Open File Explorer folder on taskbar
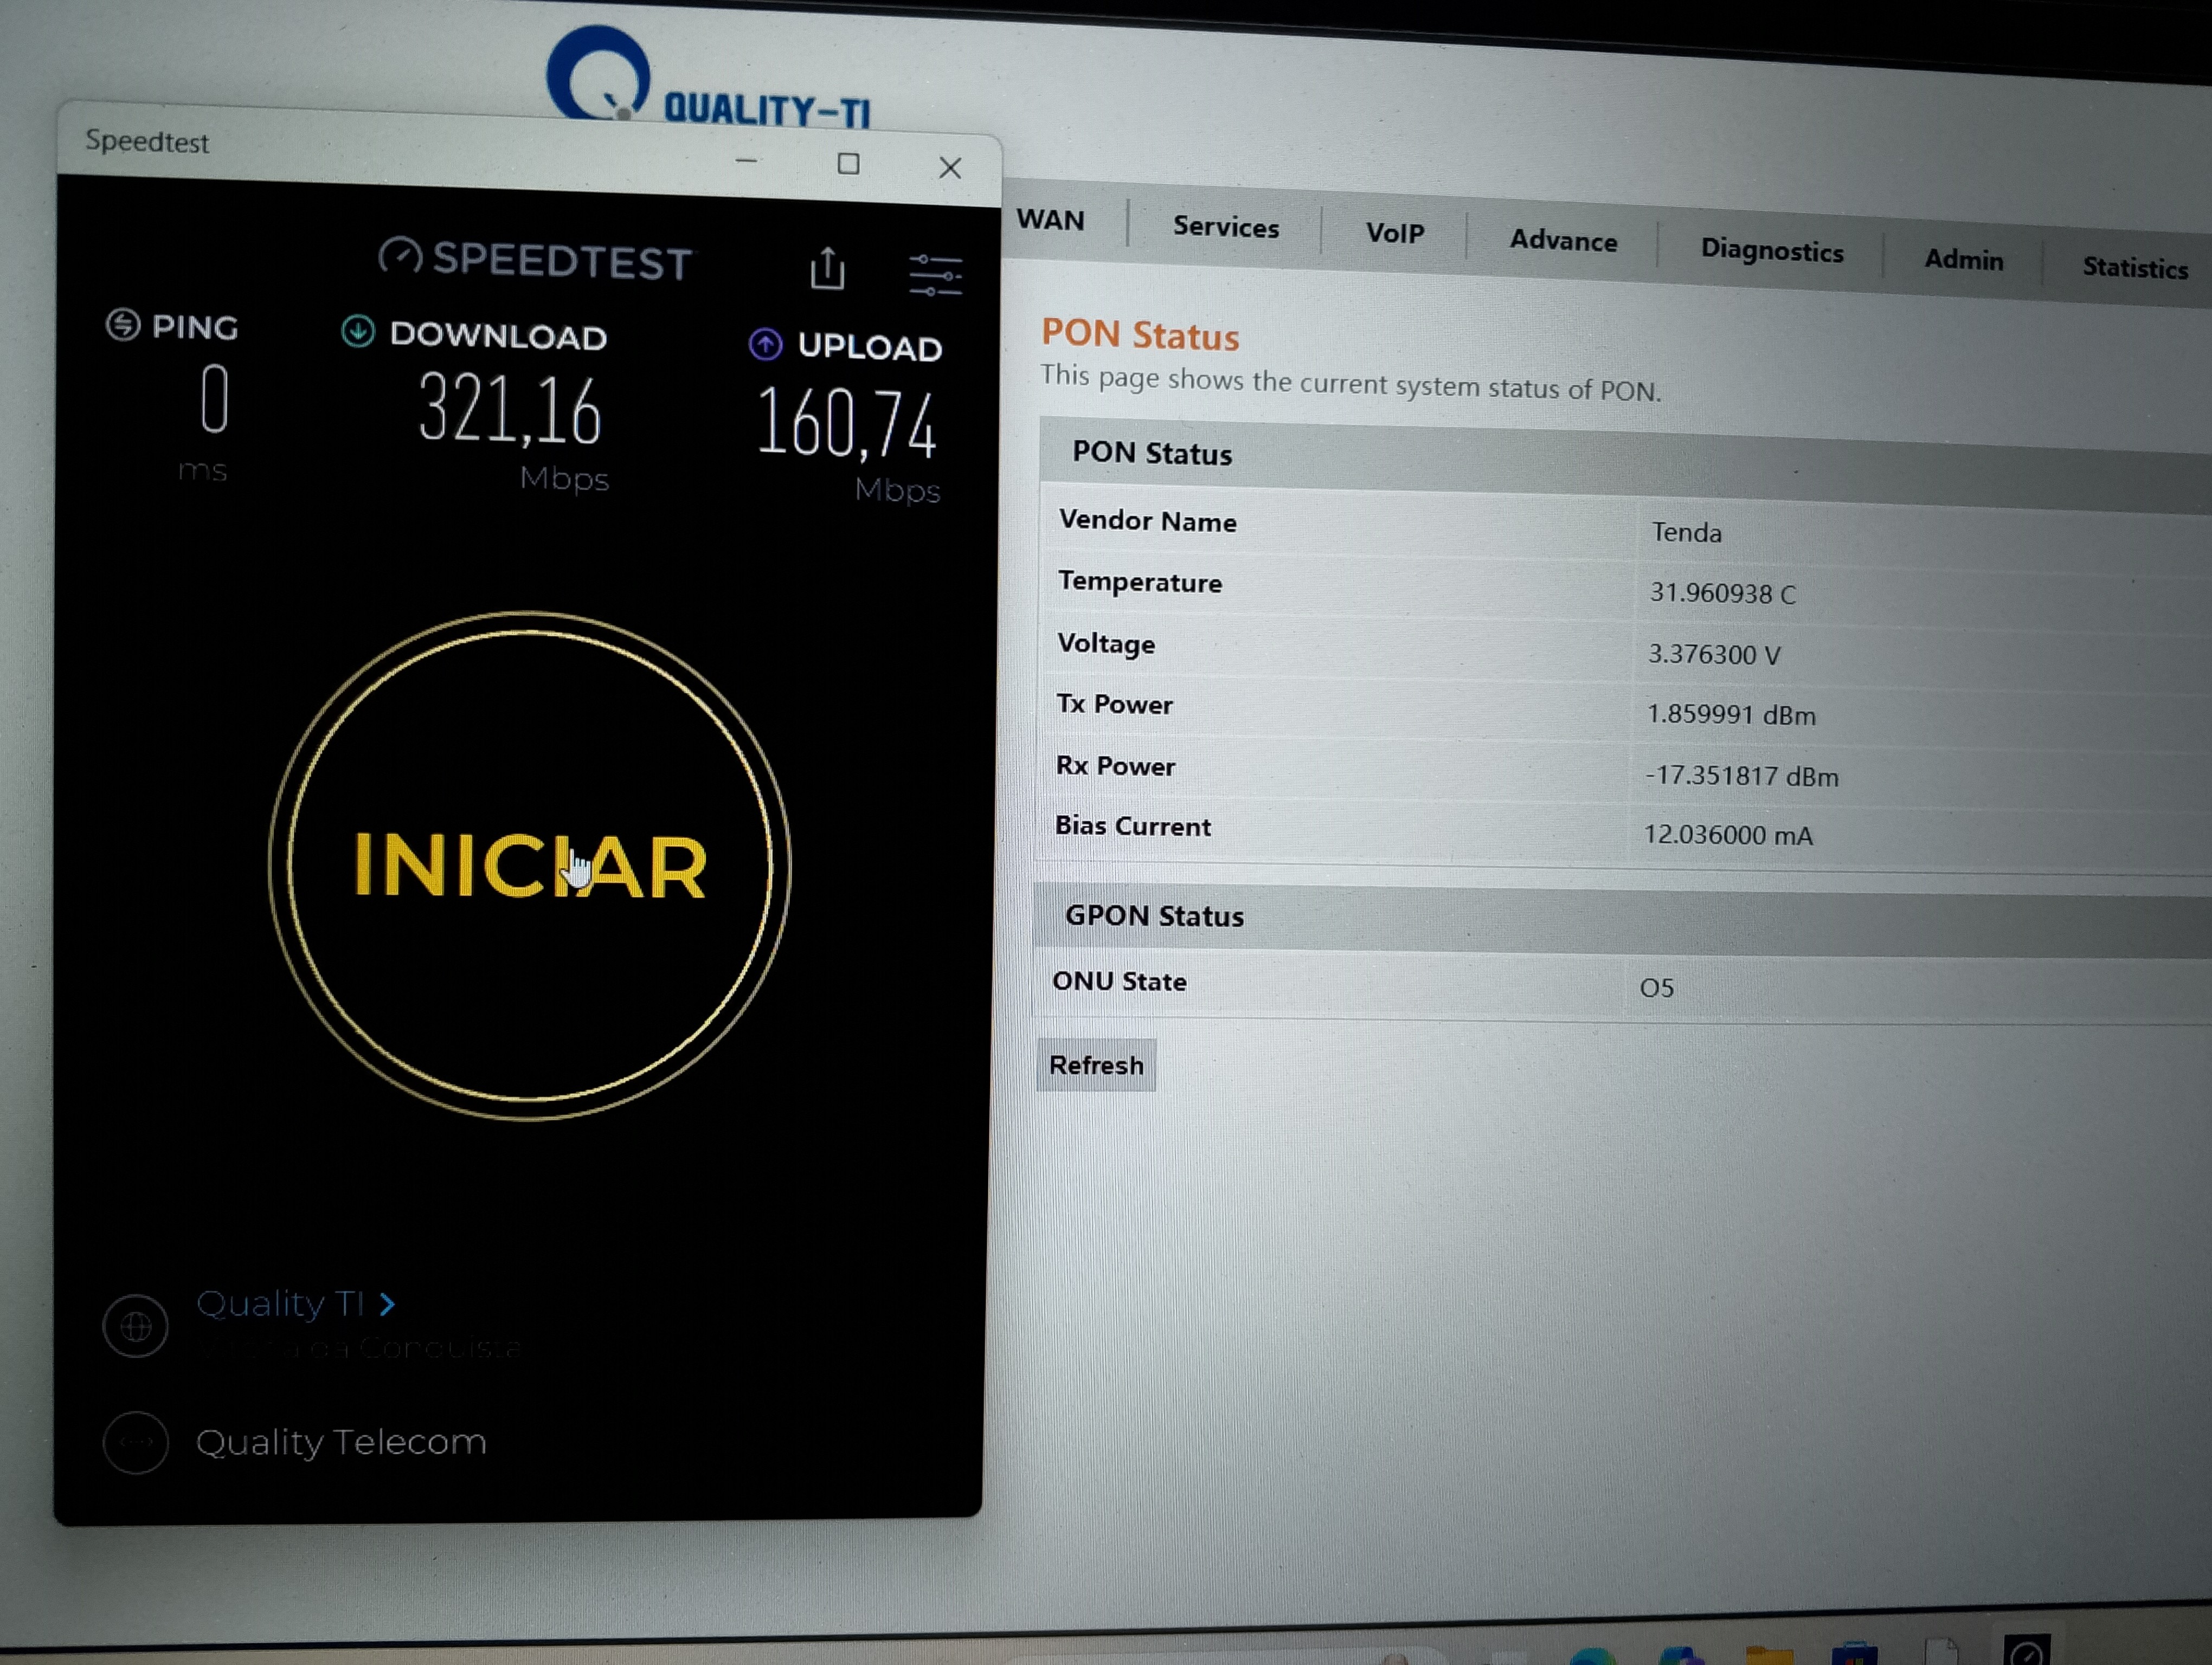Viewport: 2212px width, 1665px height. click(1769, 1654)
